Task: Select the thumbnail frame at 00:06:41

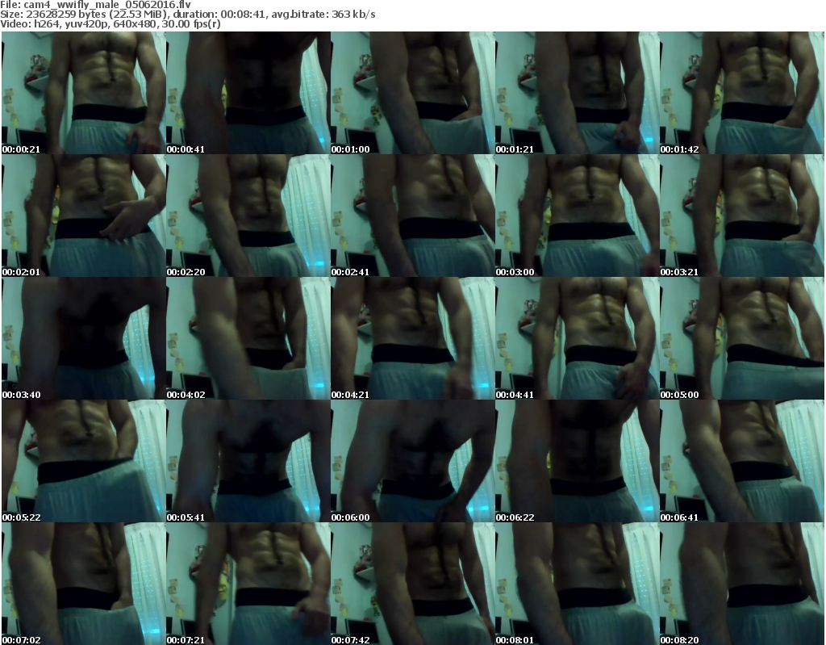Action: [x=742, y=462]
